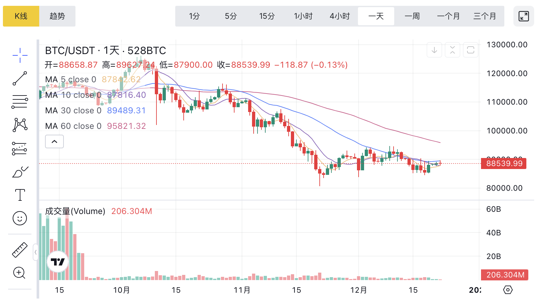Activate the ruler measure tool
This screenshot has height=305, width=539.
(20, 250)
